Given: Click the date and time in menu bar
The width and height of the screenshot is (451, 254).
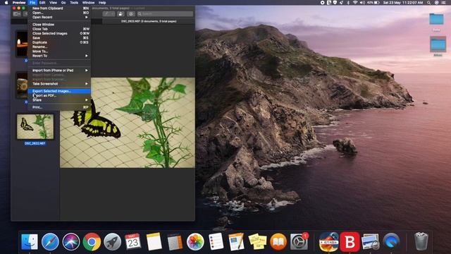Looking at the screenshot, I should pyautogui.click(x=403, y=3).
